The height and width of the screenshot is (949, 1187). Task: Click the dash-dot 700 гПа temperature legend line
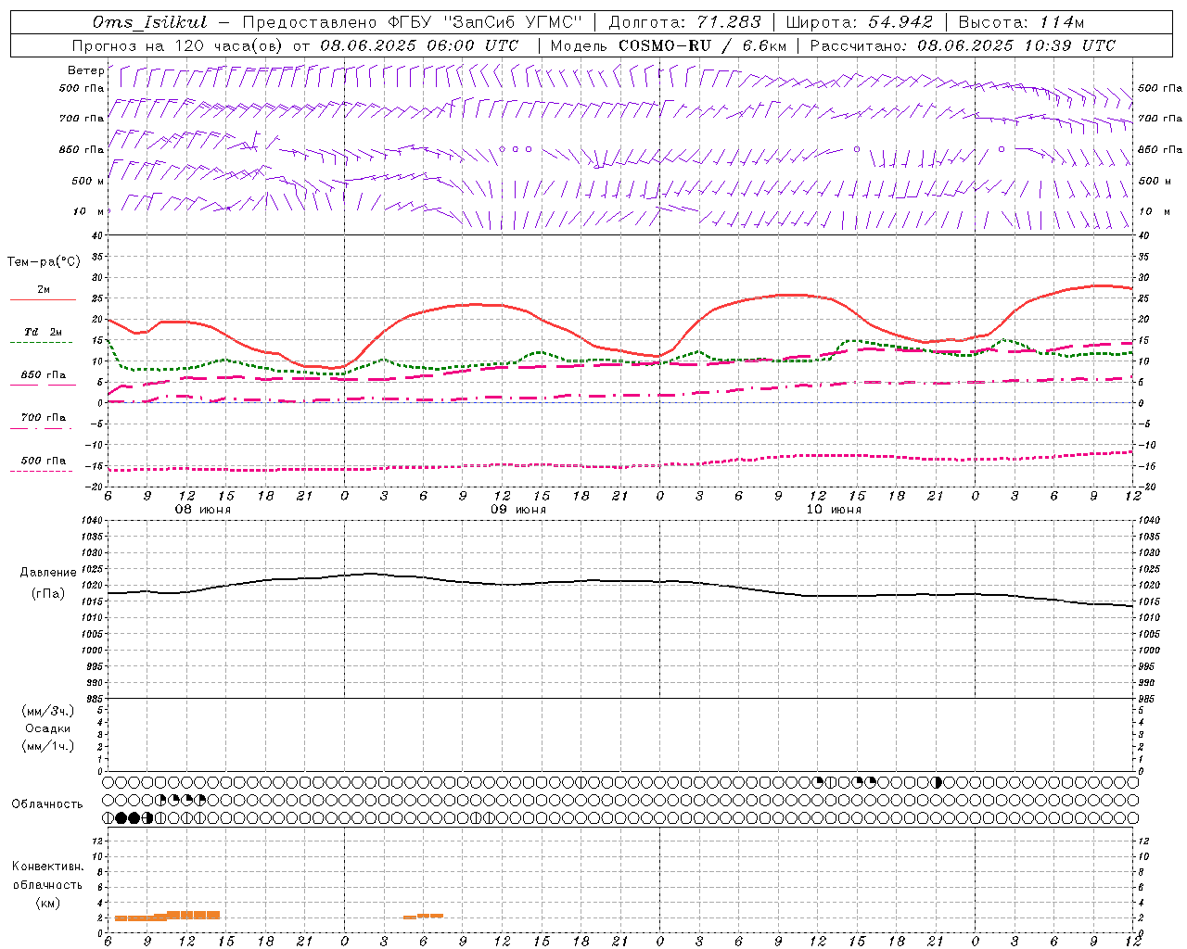click(x=42, y=428)
